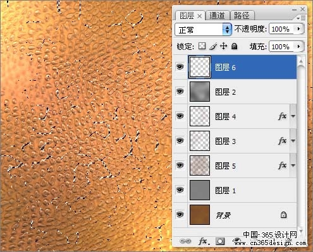Viewport: 313px width, 252px height.
Task: Switch to the 通道 tab
Action: click(217, 15)
